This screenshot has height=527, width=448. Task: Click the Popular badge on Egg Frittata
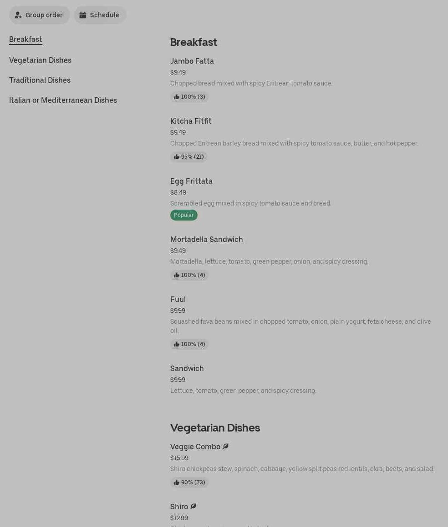tap(183, 215)
